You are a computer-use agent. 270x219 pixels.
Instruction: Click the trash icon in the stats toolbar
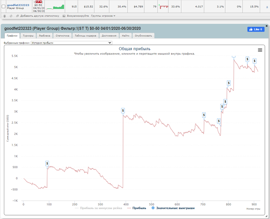5,16
